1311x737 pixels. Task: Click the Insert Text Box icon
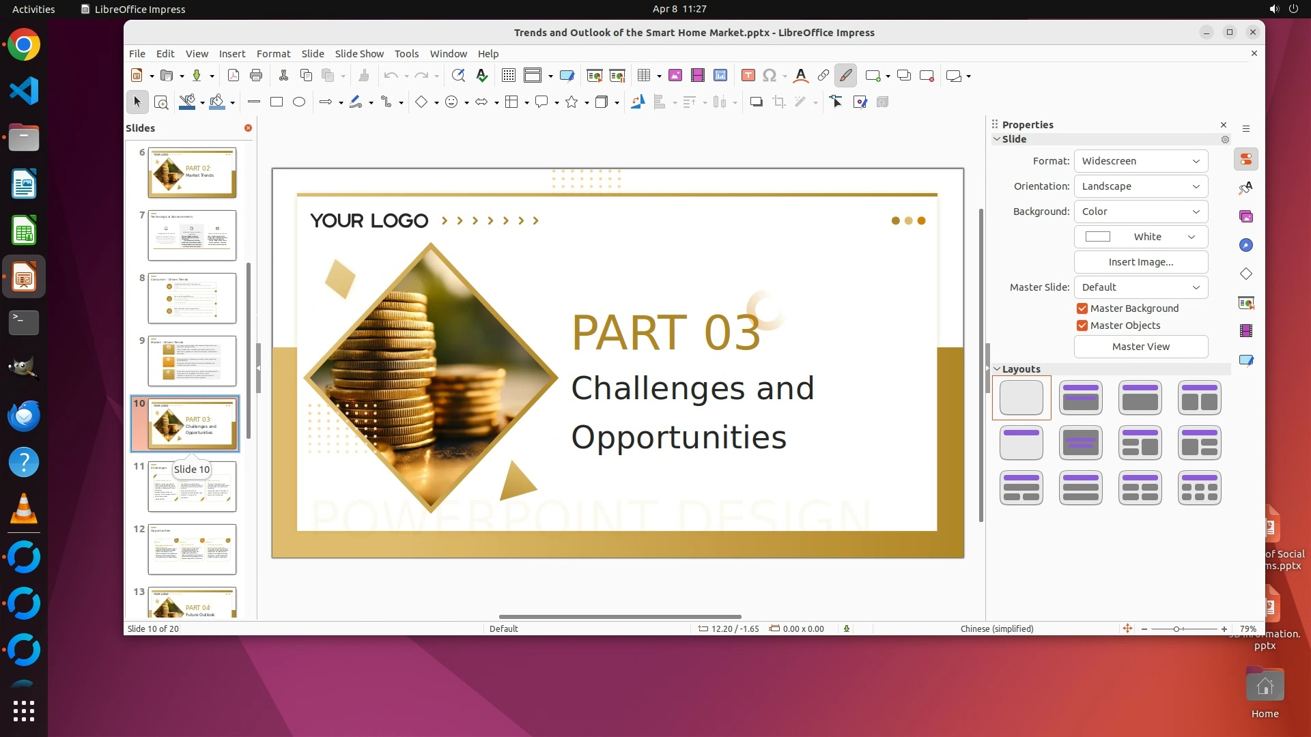pos(748,76)
